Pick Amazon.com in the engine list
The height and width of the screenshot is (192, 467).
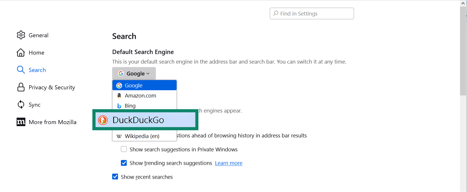point(140,96)
